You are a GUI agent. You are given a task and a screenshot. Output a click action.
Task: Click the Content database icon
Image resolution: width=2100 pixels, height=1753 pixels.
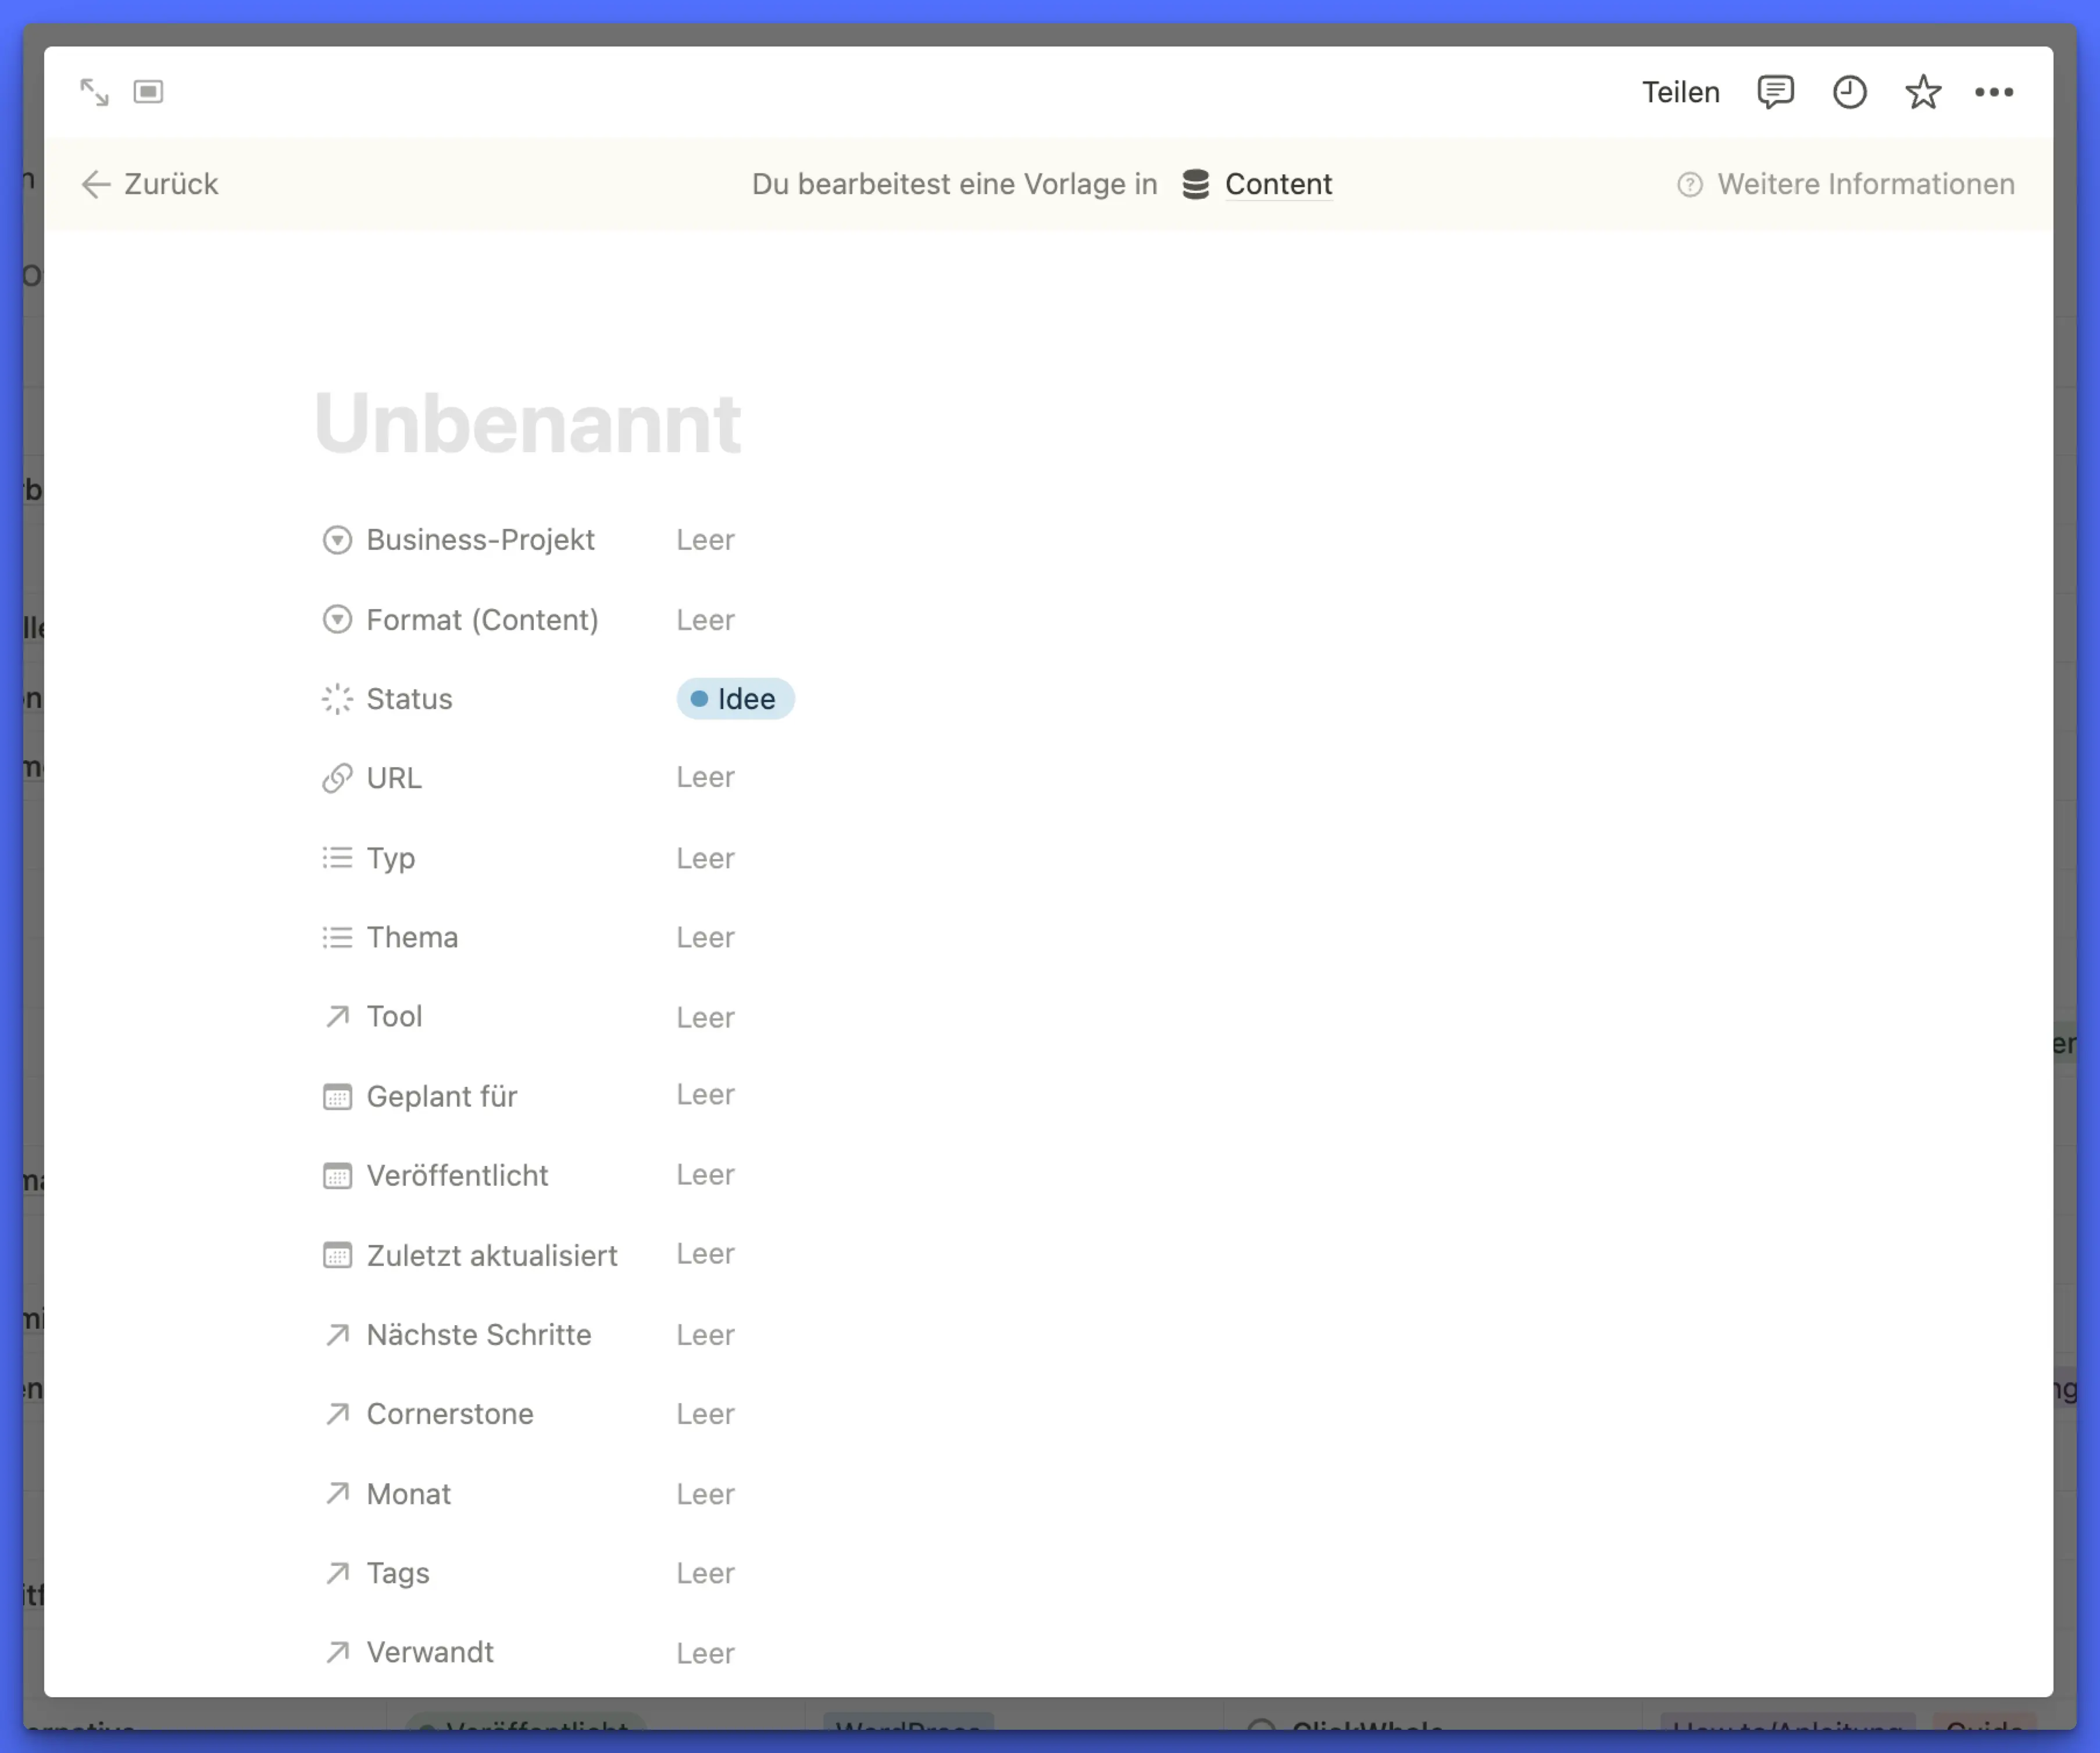pos(1196,184)
